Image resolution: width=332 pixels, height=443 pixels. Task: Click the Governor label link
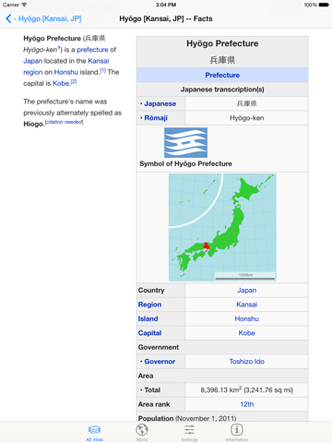[160, 362]
